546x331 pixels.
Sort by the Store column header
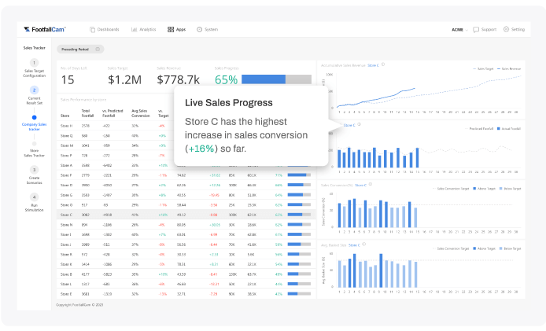coord(65,116)
